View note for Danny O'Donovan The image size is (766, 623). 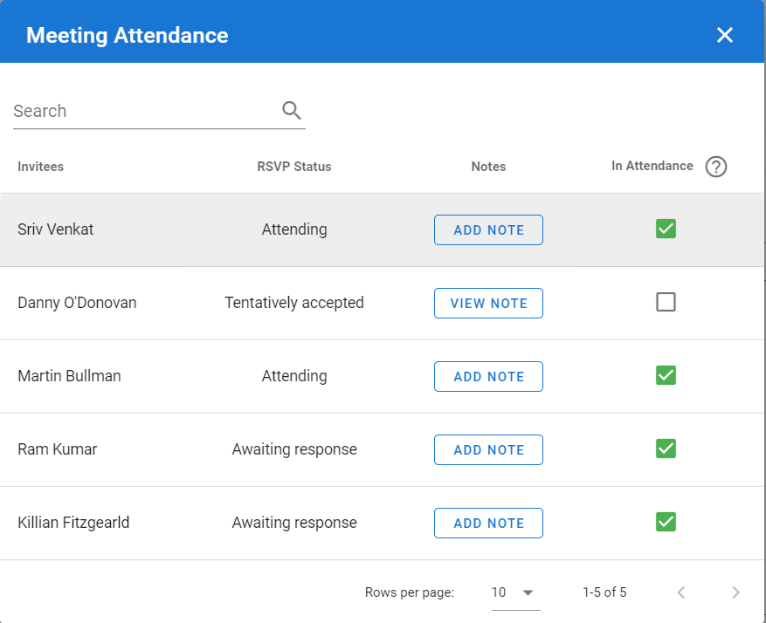tap(488, 303)
